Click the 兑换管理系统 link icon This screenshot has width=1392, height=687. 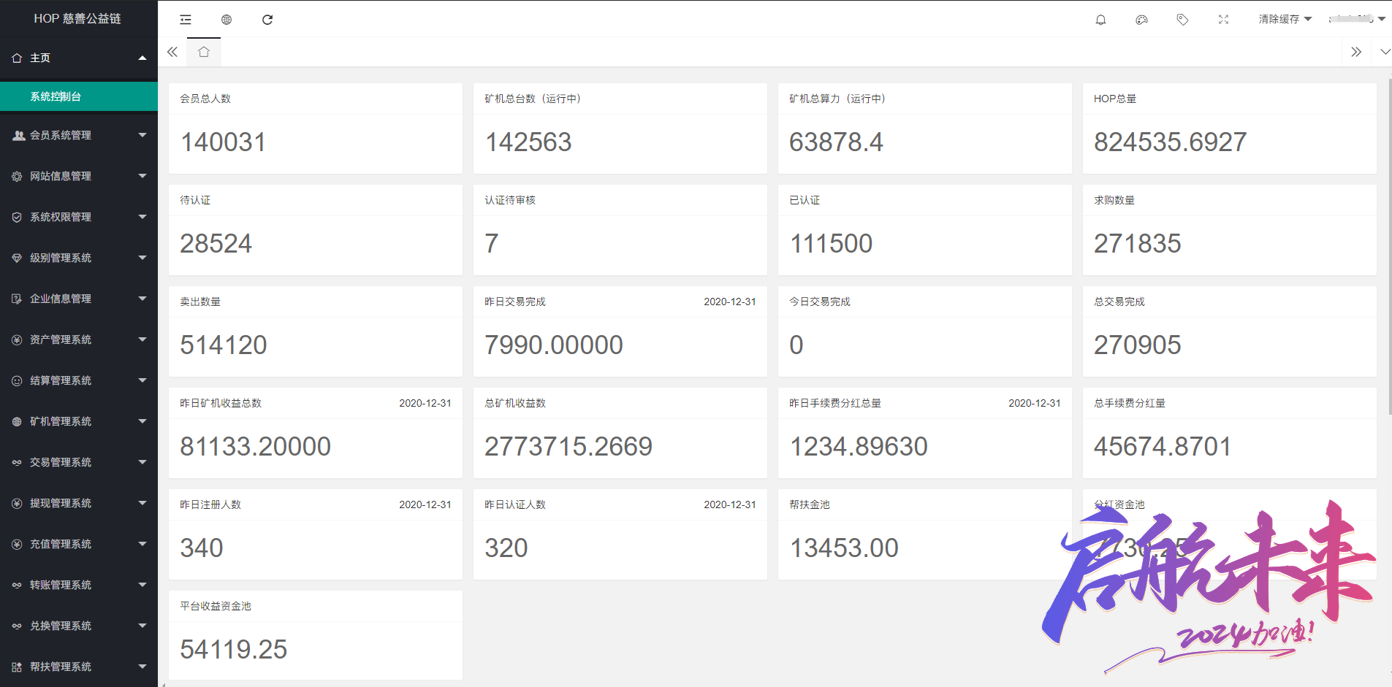pos(17,626)
